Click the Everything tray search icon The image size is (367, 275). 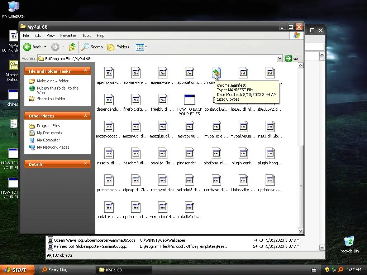340,270
